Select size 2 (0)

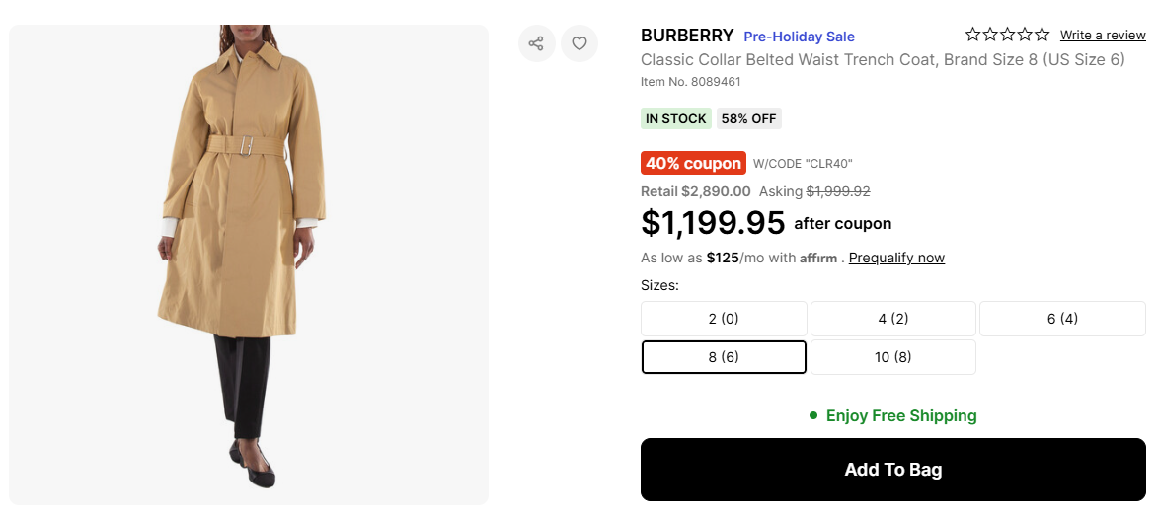click(724, 319)
